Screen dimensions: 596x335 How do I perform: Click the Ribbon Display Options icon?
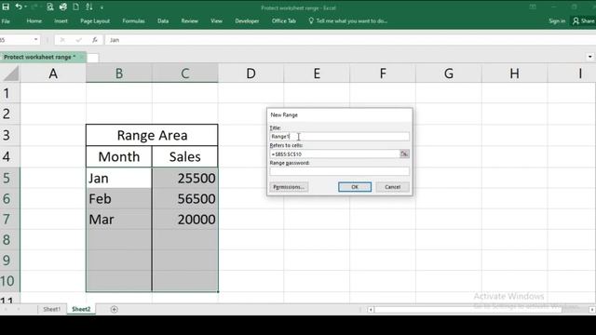[x=533, y=7]
